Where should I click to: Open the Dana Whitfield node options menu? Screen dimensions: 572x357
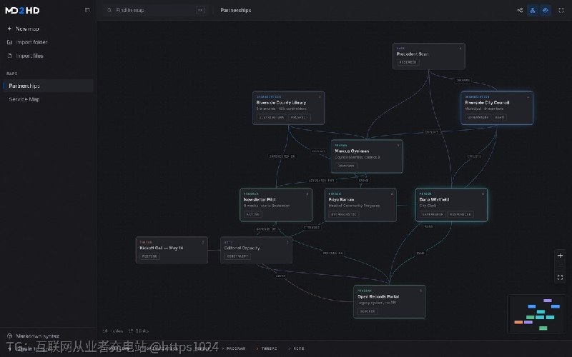(483, 193)
